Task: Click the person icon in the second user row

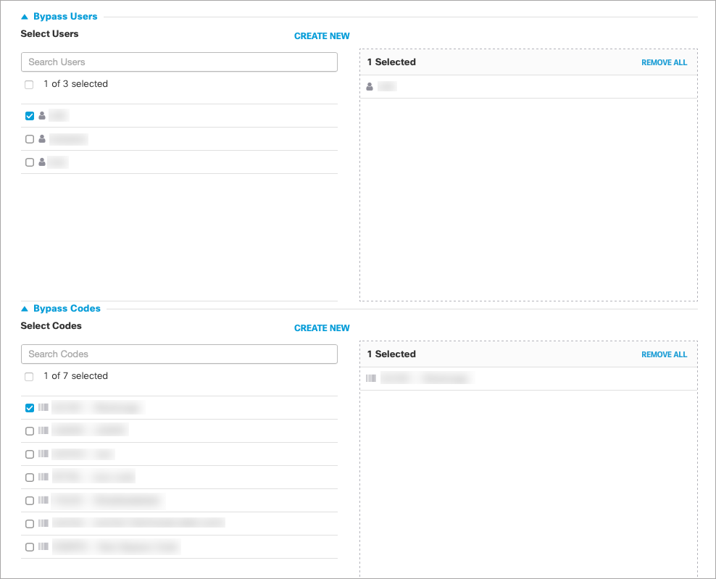Action: pyautogui.click(x=42, y=139)
